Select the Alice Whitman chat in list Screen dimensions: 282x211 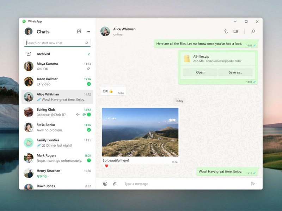[57, 97]
